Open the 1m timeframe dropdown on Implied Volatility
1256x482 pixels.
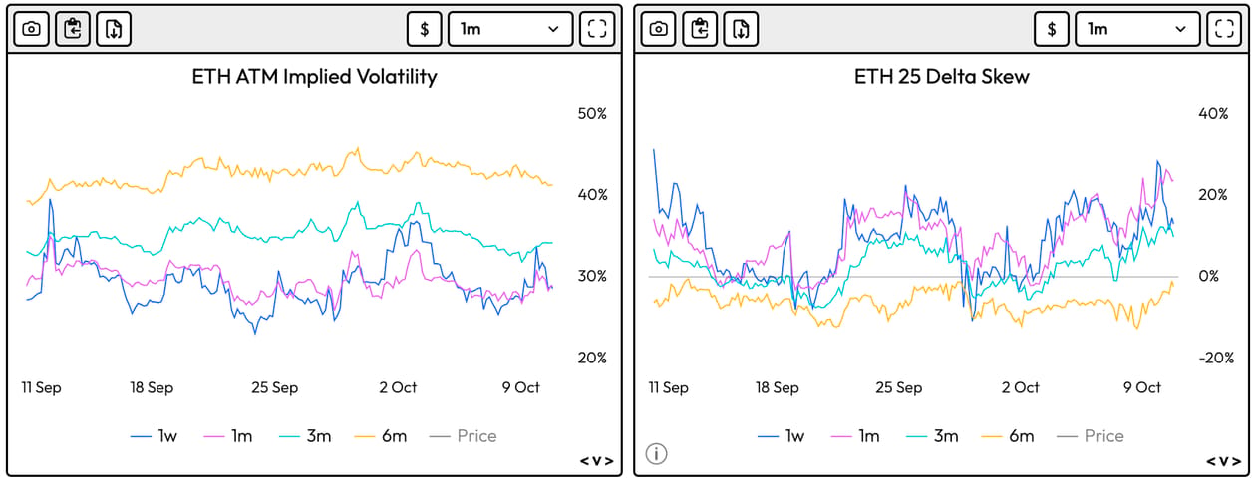510,29
